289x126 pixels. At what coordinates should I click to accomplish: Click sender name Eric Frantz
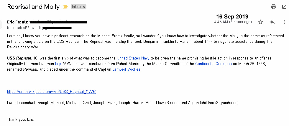coord(18,22)
